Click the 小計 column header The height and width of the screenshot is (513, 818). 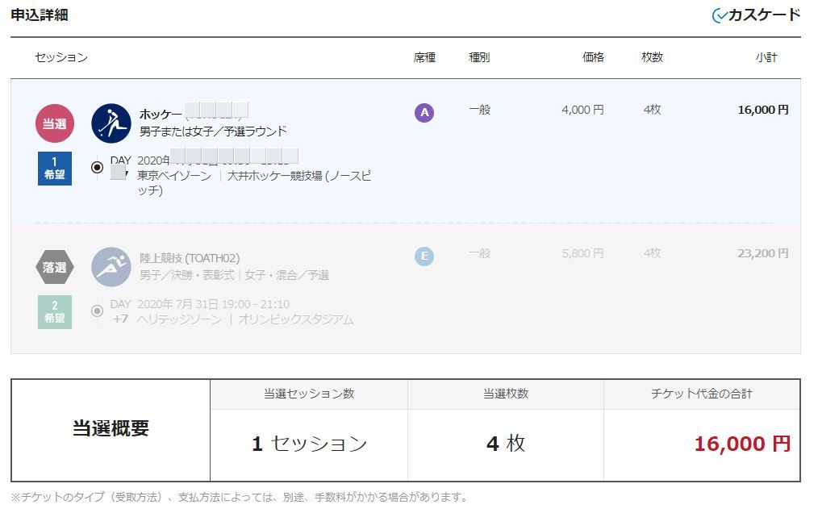tap(766, 57)
